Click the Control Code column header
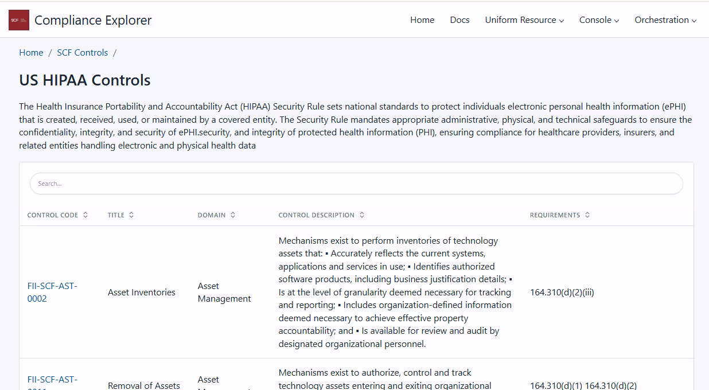Screen dimensions: 709x390 (53, 215)
